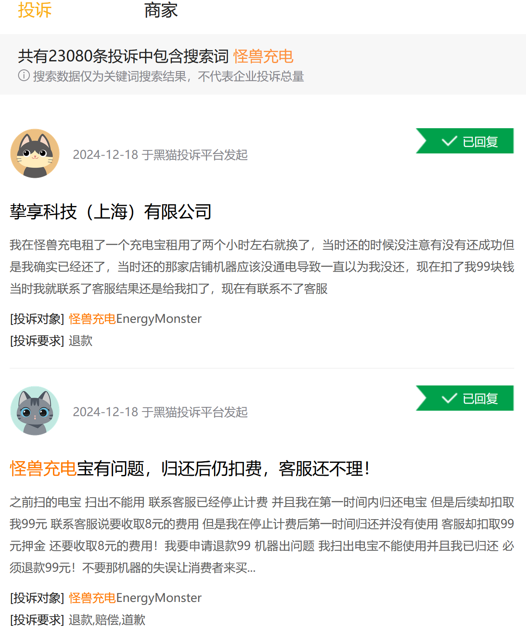Click the second complaint's 2024-12-18 date line
Screen dimensions: 526x628
160,412
